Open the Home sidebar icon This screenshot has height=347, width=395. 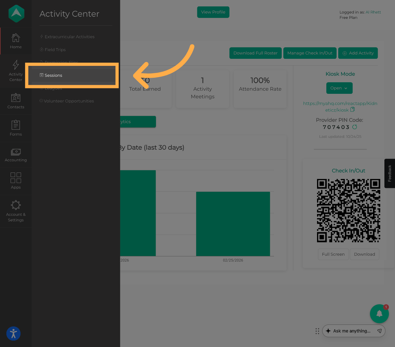coord(15,40)
